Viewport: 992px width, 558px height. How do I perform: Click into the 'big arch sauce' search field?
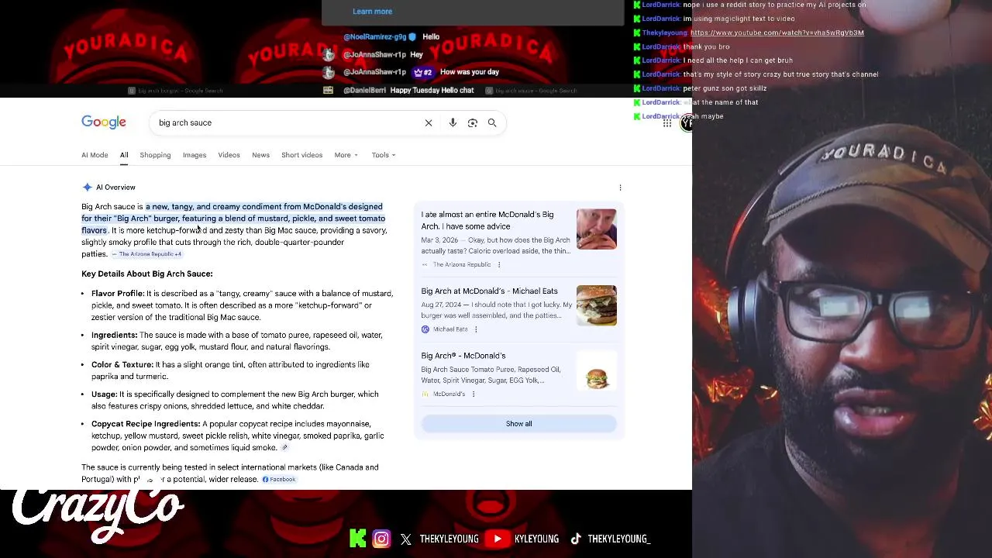point(287,122)
